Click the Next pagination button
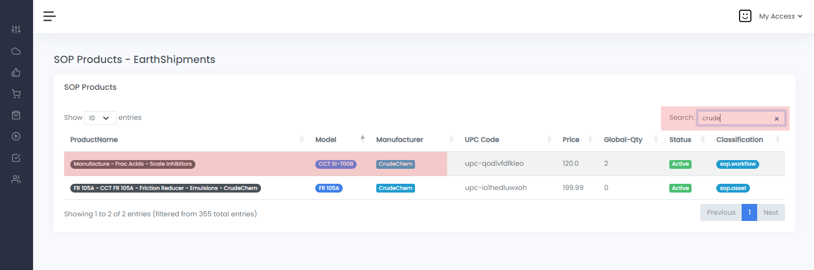 pyautogui.click(x=771, y=212)
